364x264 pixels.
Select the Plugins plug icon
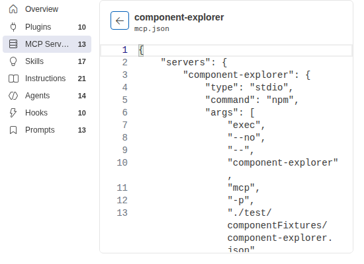(13, 27)
